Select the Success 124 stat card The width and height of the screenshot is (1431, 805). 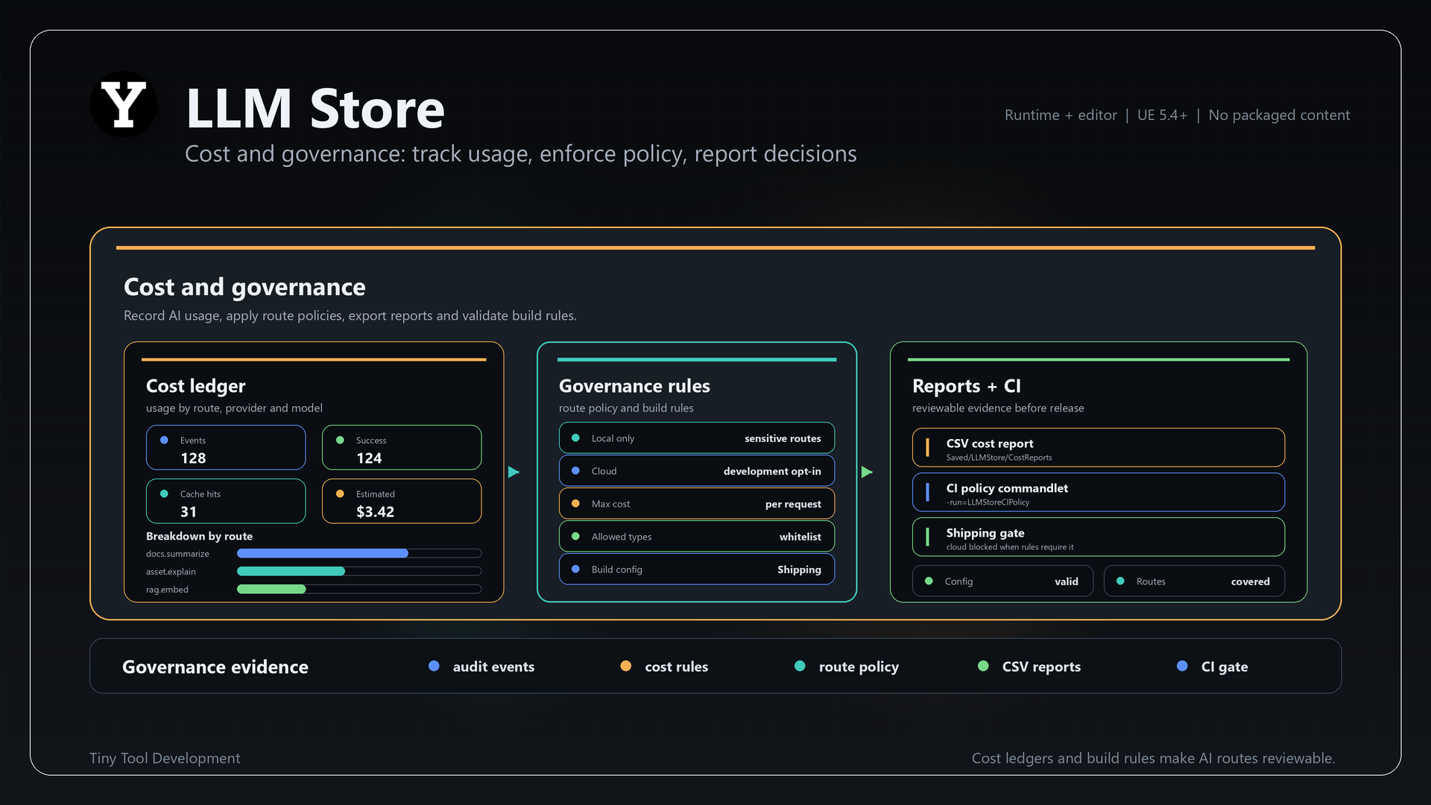coord(402,447)
